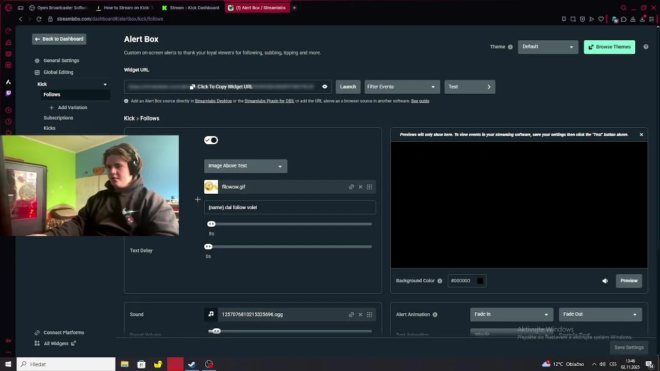Add a variation under Follows

68,108
